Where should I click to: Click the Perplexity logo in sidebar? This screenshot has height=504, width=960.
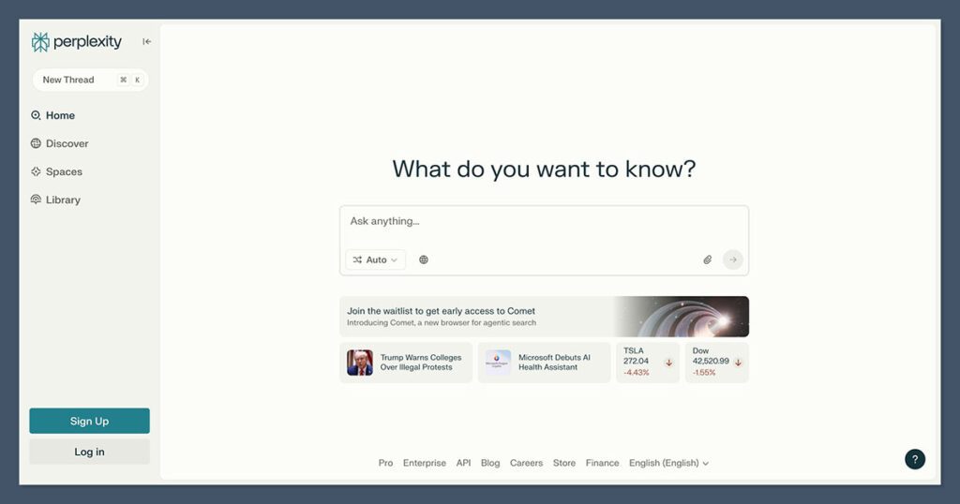click(x=77, y=42)
